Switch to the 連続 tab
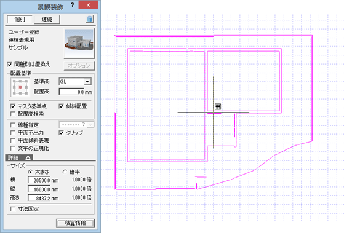Image resolution: width=344 pixels, height=233 pixels. click(47, 19)
